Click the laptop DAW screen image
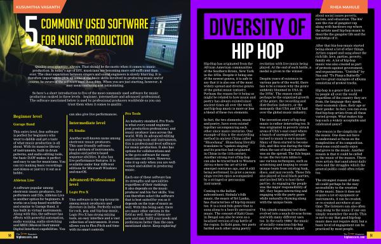This screenshot has width=381, height=244. pyautogui.click(x=164, y=41)
